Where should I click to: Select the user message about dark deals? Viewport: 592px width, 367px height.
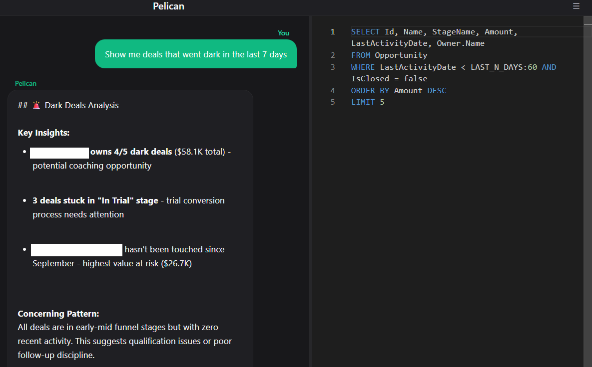(x=195, y=54)
